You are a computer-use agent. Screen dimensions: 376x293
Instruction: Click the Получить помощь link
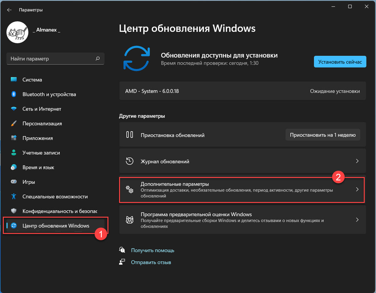point(153,250)
